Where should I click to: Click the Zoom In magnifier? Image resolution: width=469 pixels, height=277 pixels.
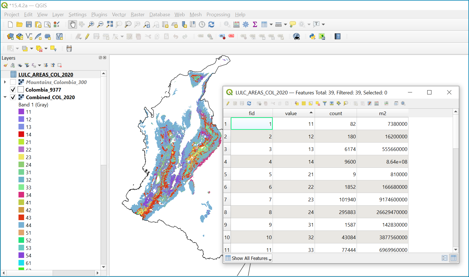[91, 24]
